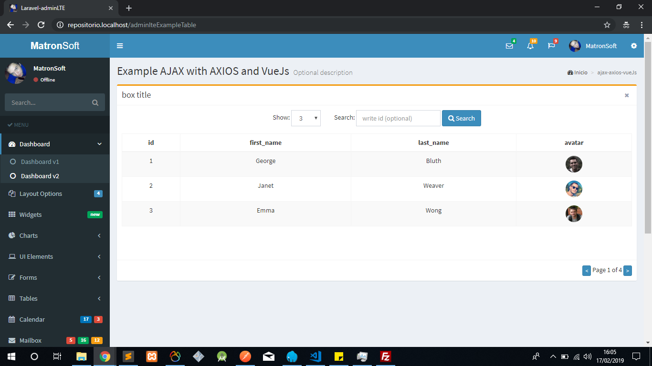
Task: Click the sidebar search magnifier icon
Action: click(x=95, y=102)
